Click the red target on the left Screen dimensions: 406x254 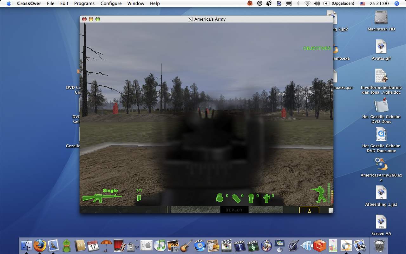(115, 108)
